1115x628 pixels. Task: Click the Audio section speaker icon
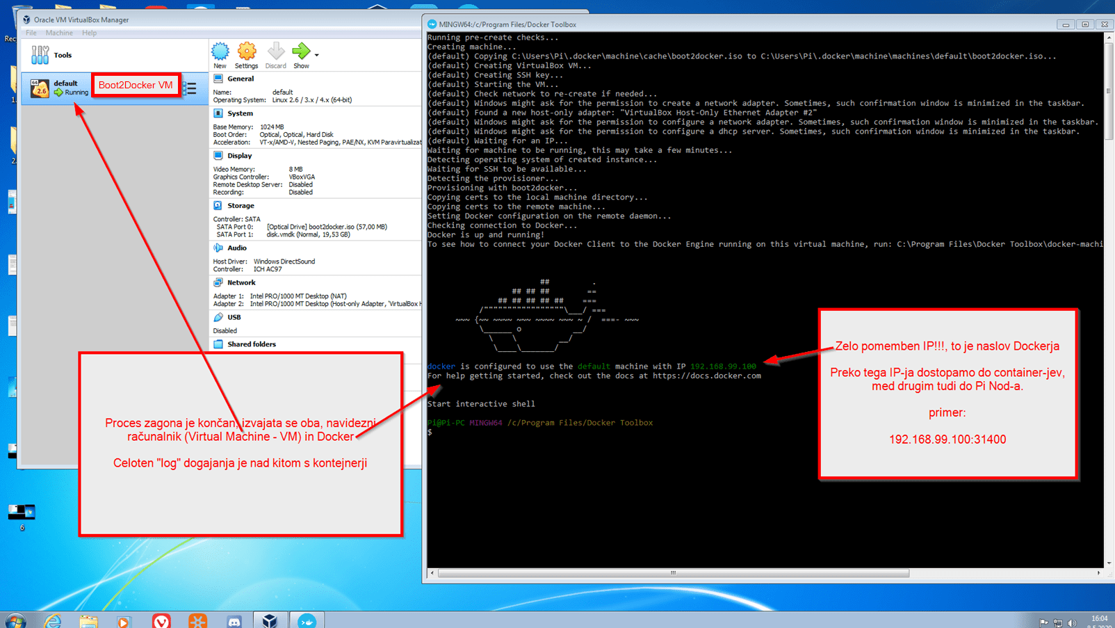pyautogui.click(x=218, y=248)
